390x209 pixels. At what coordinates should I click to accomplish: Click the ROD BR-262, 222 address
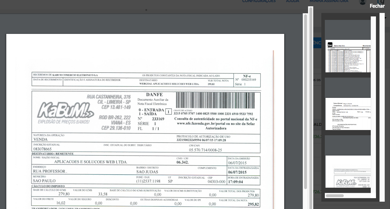pyautogui.click(x=115, y=117)
